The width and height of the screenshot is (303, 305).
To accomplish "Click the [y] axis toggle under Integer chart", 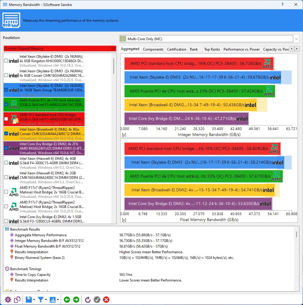I will [x=124, y=135].
